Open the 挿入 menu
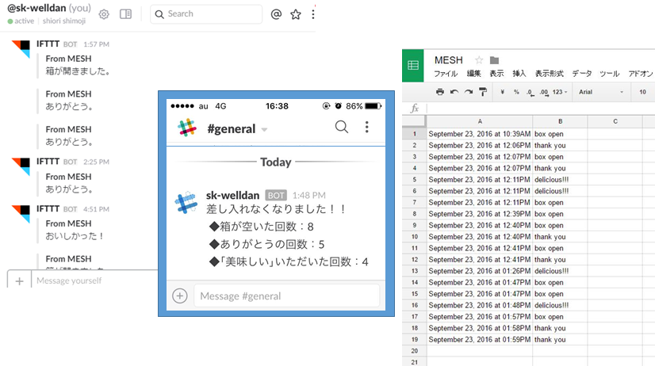 point(519,74)
